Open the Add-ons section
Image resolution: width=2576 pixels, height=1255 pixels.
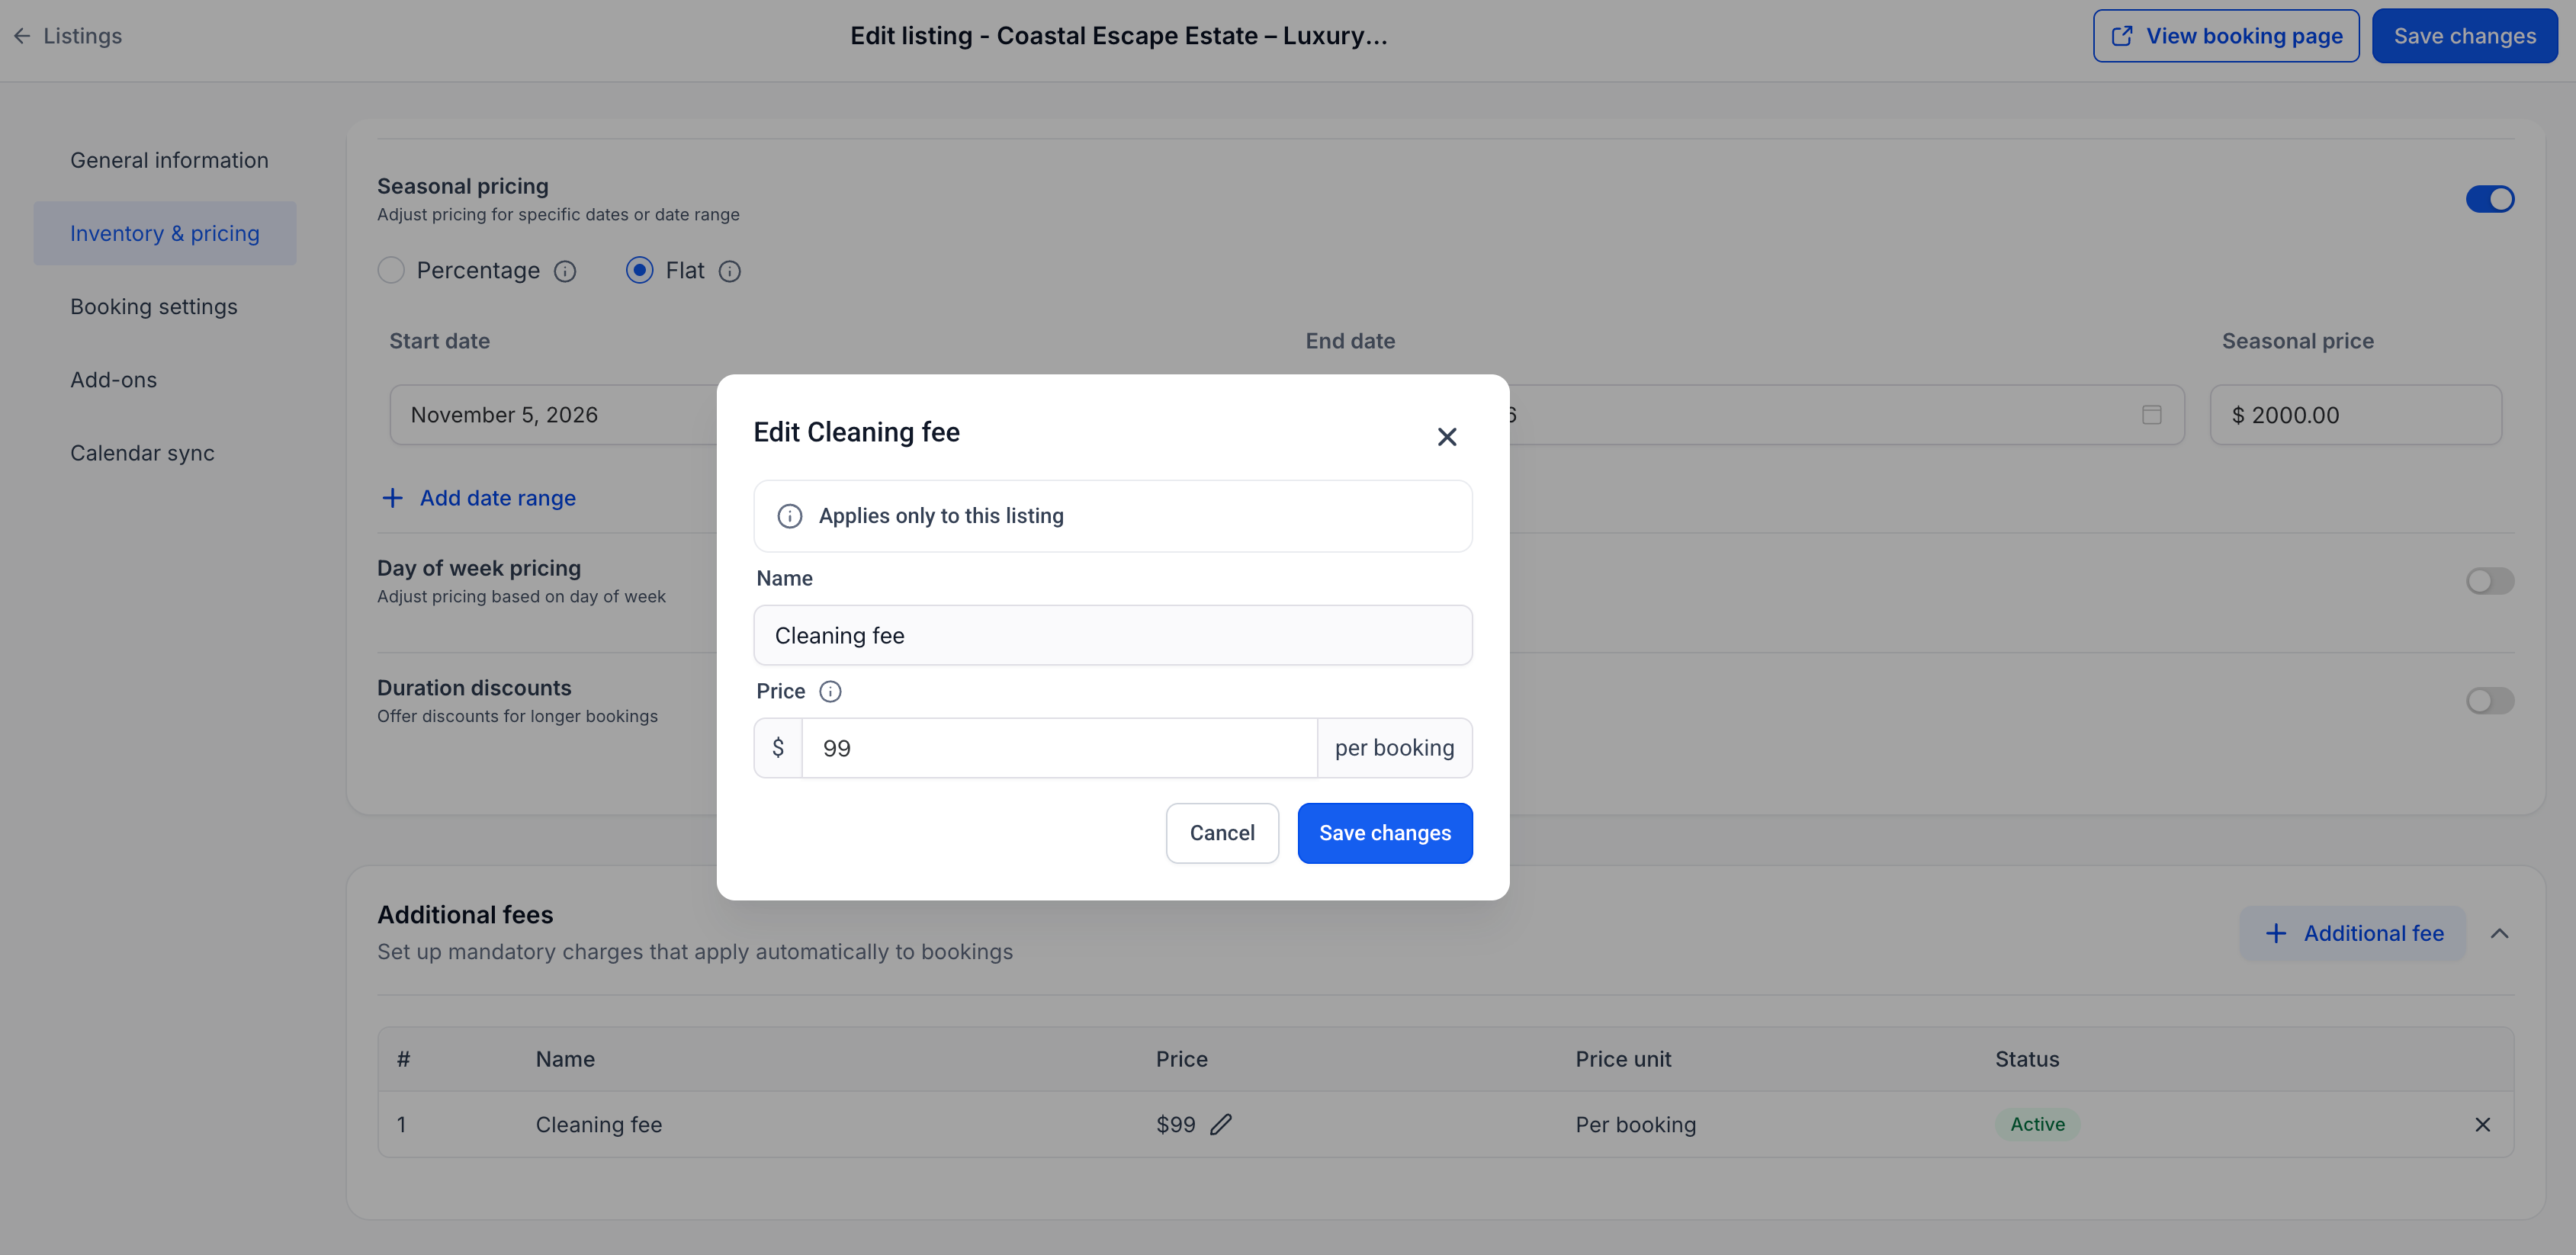pos(114,380)
